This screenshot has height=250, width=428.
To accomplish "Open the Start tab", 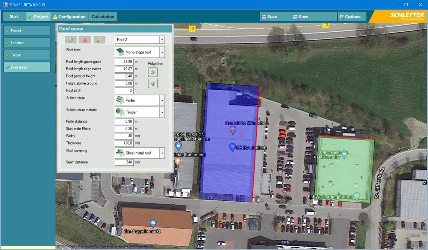I will (14, 16).
